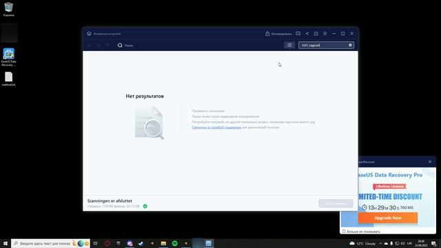The width and height of the screenshot is (441, 248).
Task: Navigate back with the left arrow
Action: point(90,45)
